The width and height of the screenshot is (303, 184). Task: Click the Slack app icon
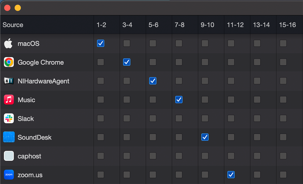tap(9, 118)
